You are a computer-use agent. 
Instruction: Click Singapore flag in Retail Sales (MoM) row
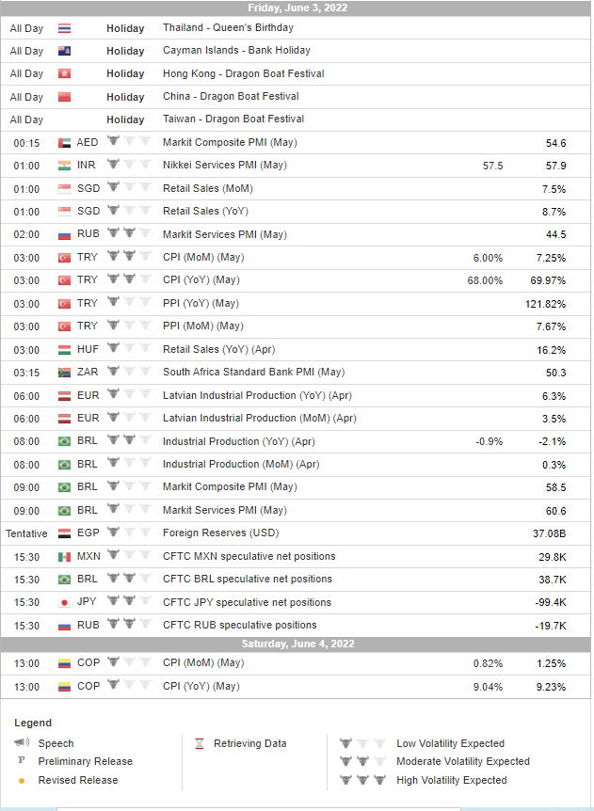(x=64, y=189)
